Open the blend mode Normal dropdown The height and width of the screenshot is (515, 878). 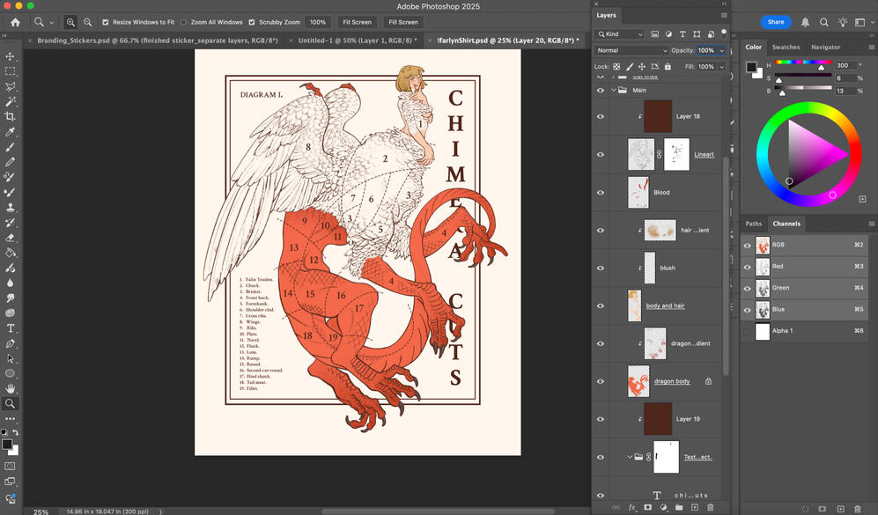tap(631, 51)
